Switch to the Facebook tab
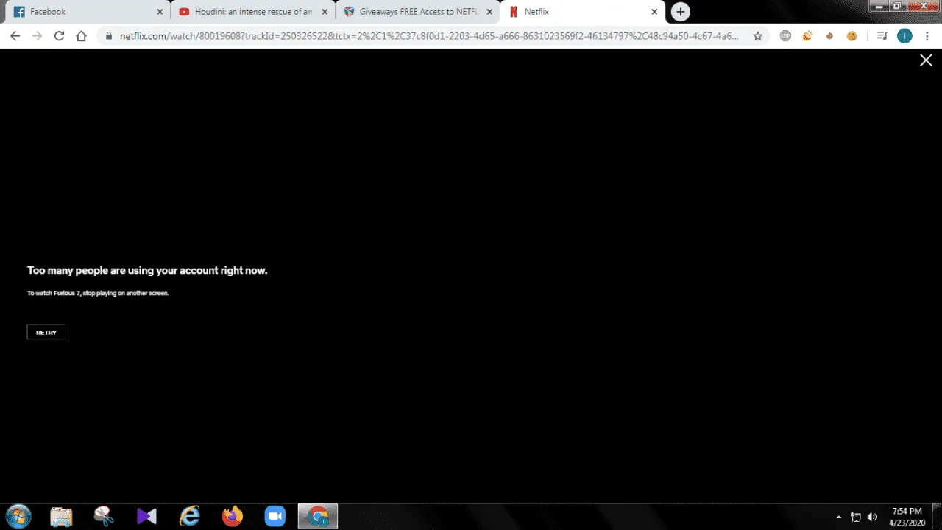This screenshot has height=530, width=942. pos(87,12)
